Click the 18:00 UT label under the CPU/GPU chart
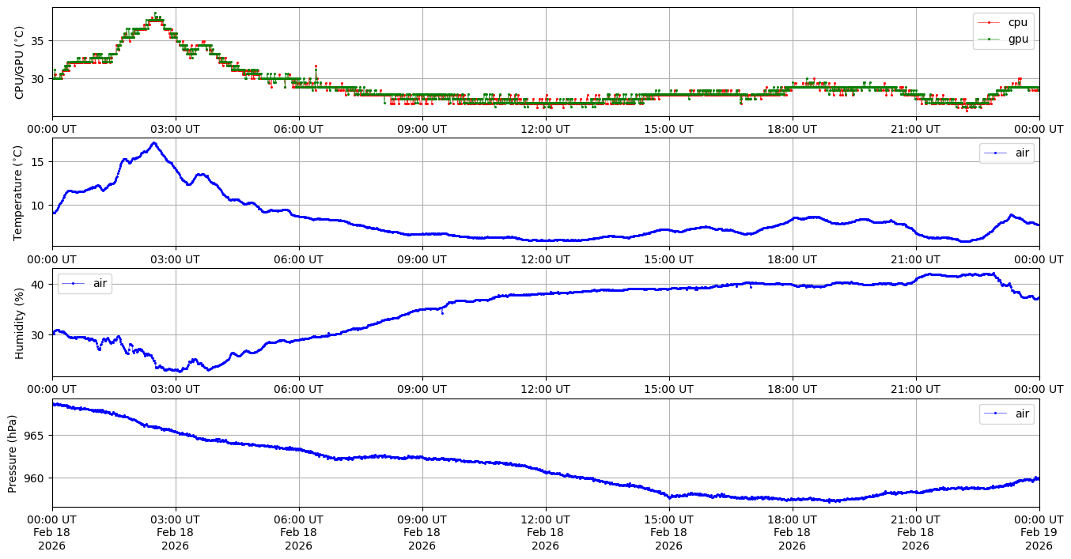 point(792,128)
